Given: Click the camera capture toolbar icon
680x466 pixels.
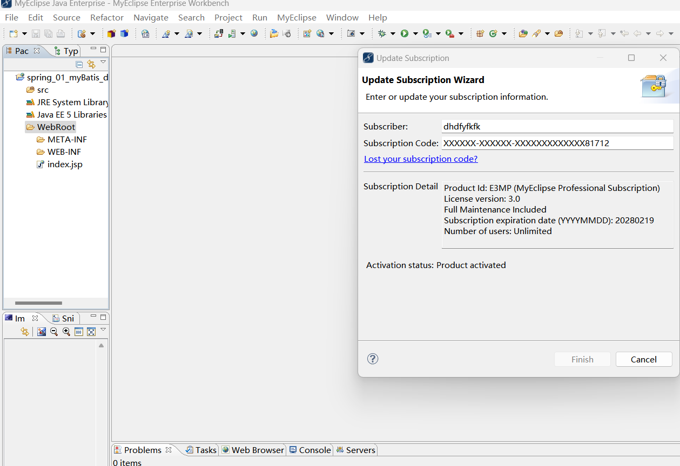Looking at the screenshot, I should 351,33.
